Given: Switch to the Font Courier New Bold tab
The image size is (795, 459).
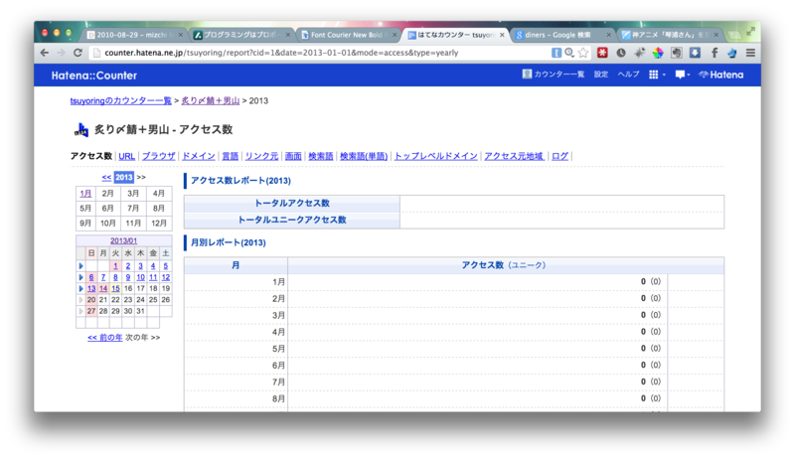Looking at the screenshot, I should coord(349,35).
